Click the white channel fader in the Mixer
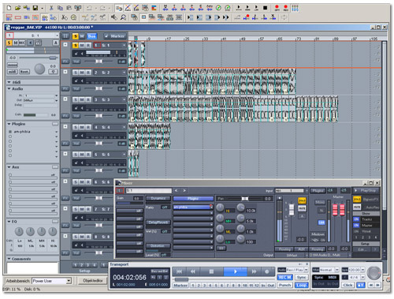The width and height of the screenshot is (394, 299). (x=292, y=210)
